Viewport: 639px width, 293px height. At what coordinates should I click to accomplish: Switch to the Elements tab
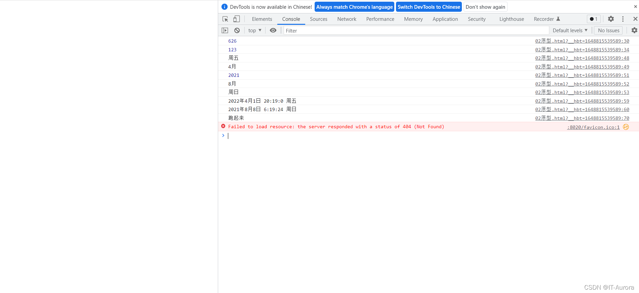262,19
